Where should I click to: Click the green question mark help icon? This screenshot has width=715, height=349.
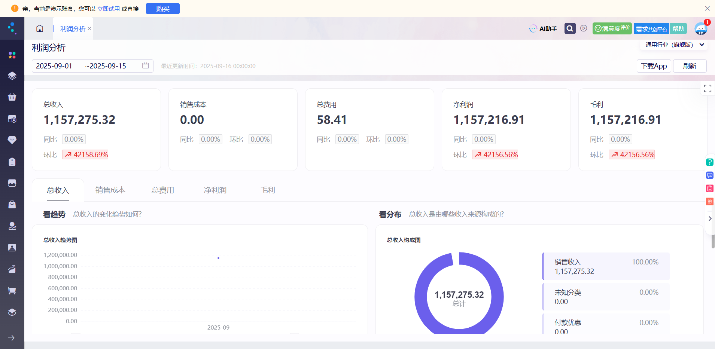709,162
